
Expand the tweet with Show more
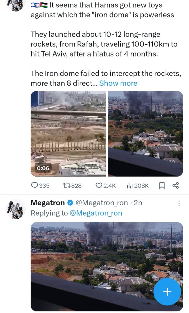click(118, 83)
